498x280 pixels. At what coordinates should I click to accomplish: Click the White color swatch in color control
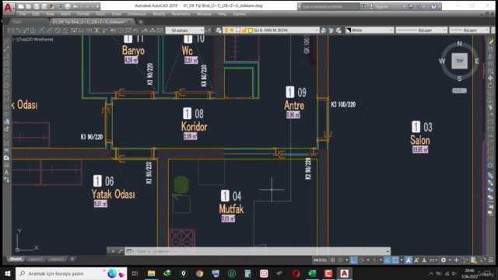(349, 30)
